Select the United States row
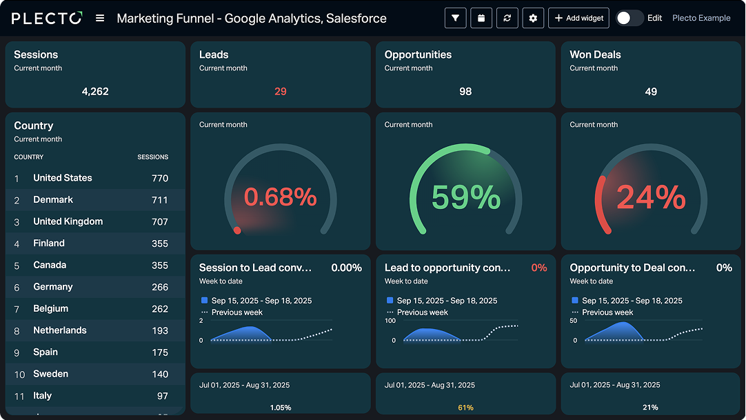 pos(95,178)
